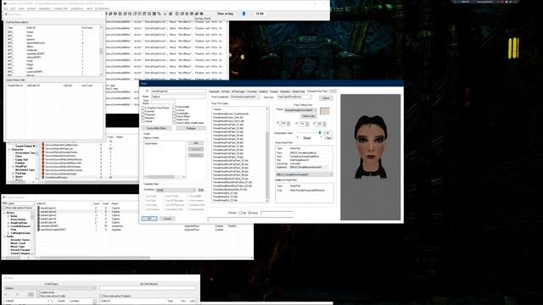The height and width of the screenshot is (305, 543).
Task: Click the Reset button under interpolation slider
Action: coord(307,138)
